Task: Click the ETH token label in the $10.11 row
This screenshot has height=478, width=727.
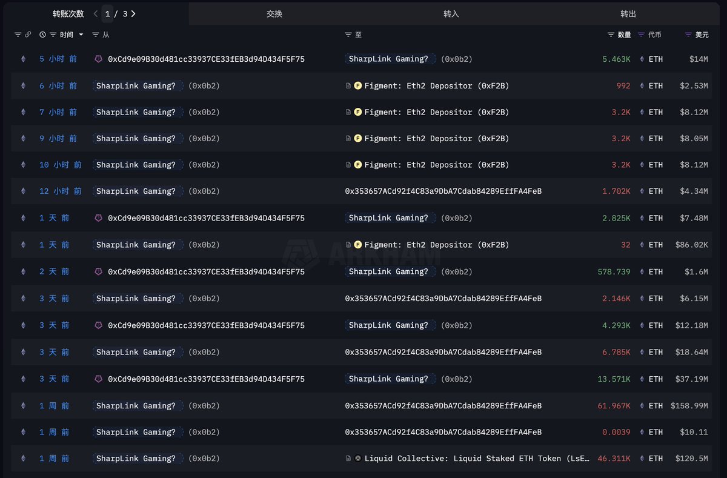Action: (656, 433)
